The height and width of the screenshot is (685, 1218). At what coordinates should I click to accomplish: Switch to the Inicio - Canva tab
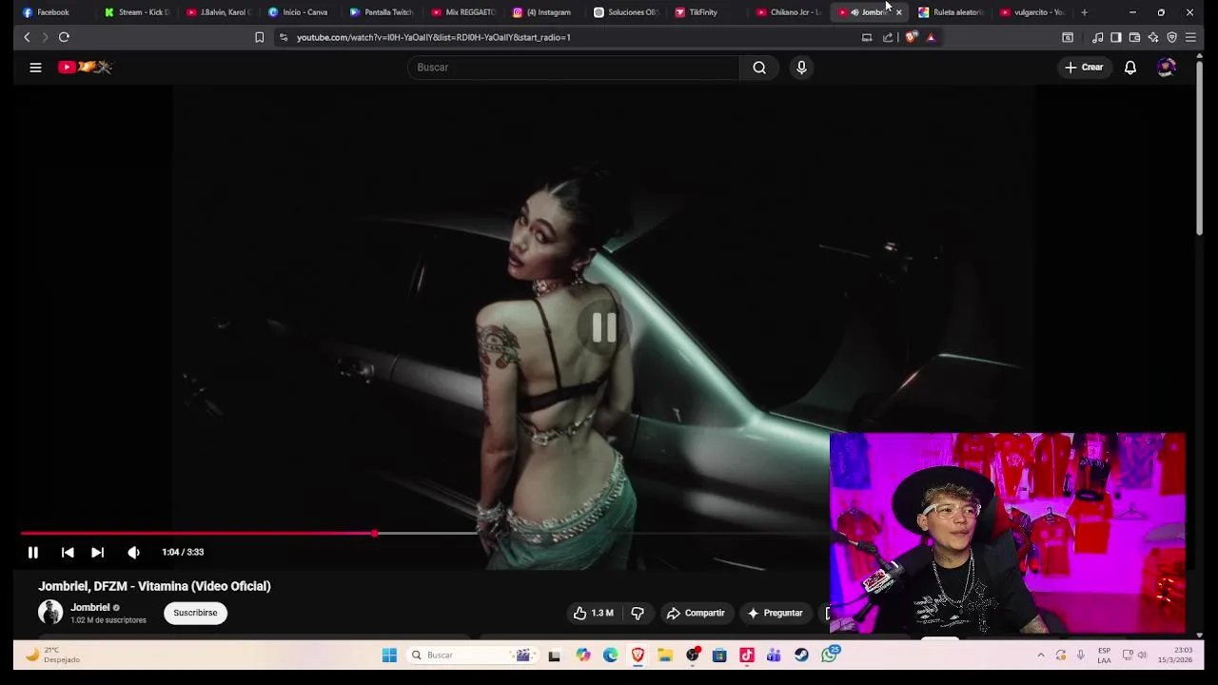point(301,12)
